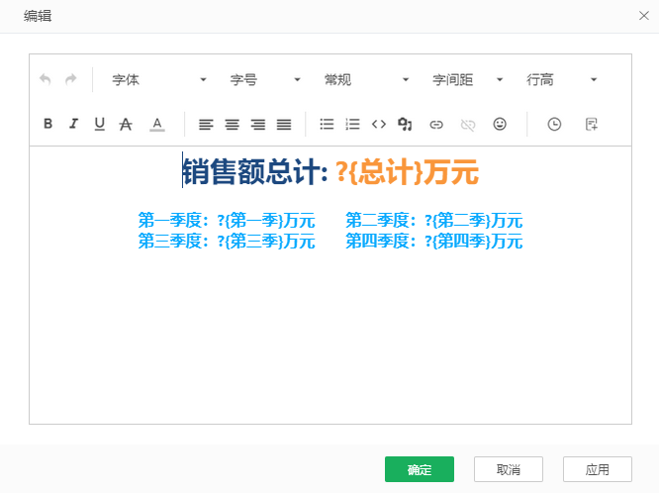Align text to the left
The height and width of the screenshot is (493, 659).
[206, 124]
